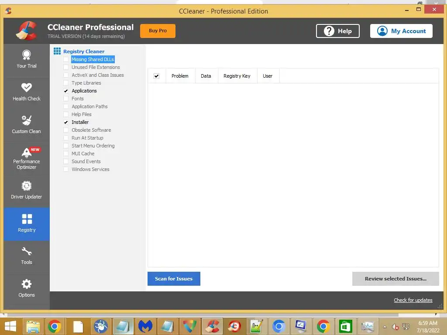The width and height of the screenshot is (447, 335).
Task: Click the CCleaner taskbar icon
Action: (213, 326)
